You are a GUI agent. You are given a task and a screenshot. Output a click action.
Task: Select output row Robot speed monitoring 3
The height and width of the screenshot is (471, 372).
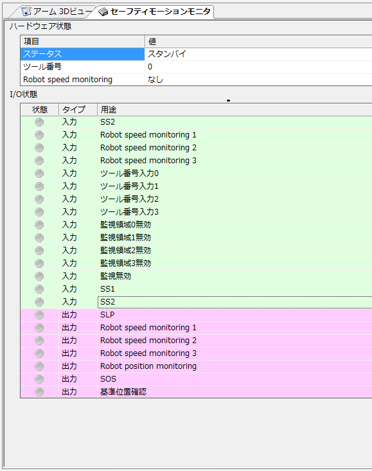pos(196,353)
